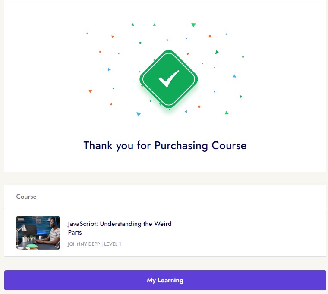Click the blue triangle confetti left of the badge
The height and width of the screenshot is (294, 328).
109,69
